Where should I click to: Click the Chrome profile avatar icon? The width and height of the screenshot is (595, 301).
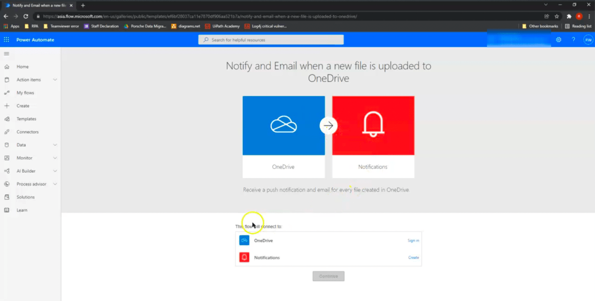(x=579, y=16)
